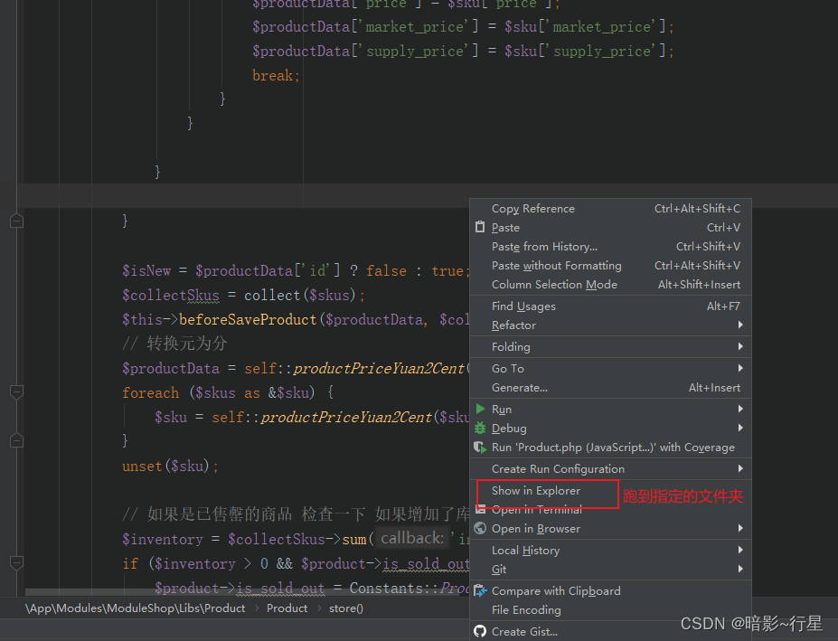This screenshot has height=641, width=838.
Task: Click the Compare with Clipboard icon
Action: tap(480, 591)
